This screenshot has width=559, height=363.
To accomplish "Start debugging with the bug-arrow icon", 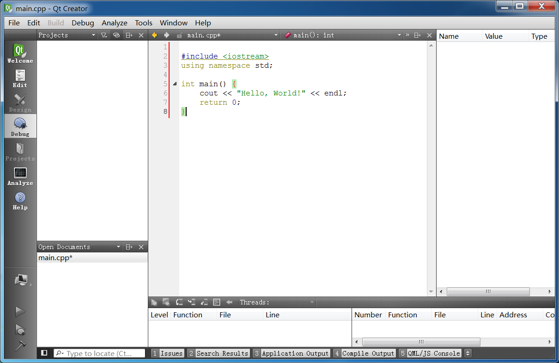I will point(20,329).
